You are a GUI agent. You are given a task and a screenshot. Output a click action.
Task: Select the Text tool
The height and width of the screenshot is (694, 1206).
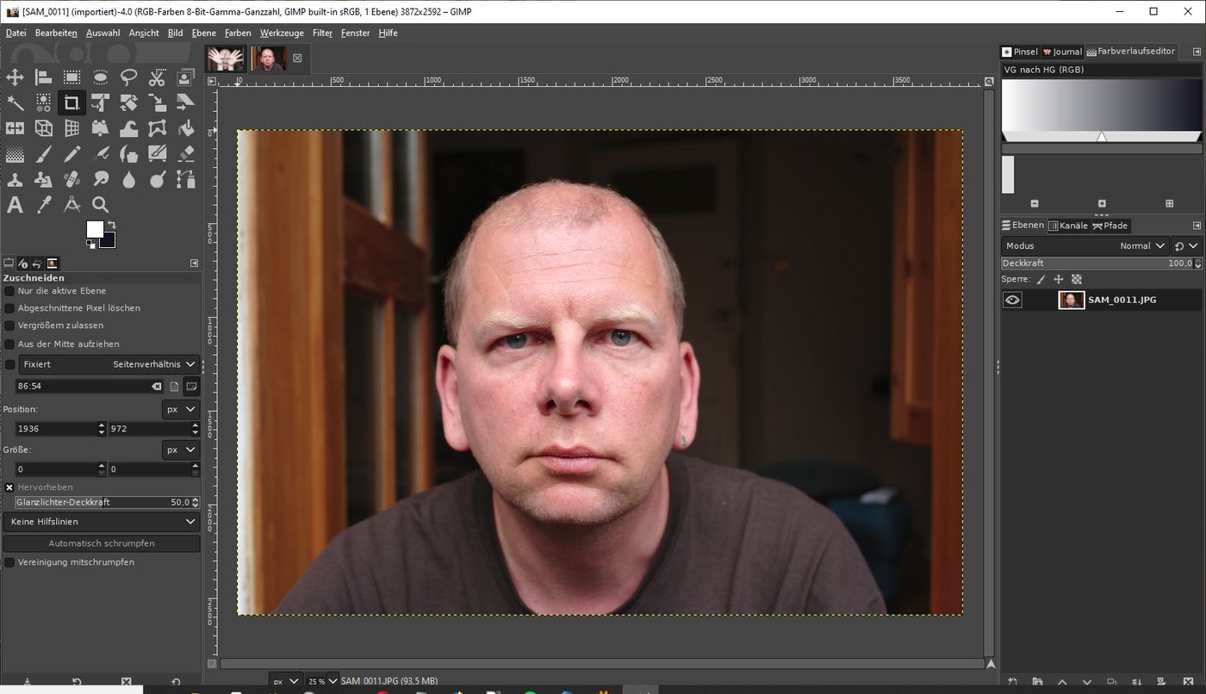coord(15,205)
